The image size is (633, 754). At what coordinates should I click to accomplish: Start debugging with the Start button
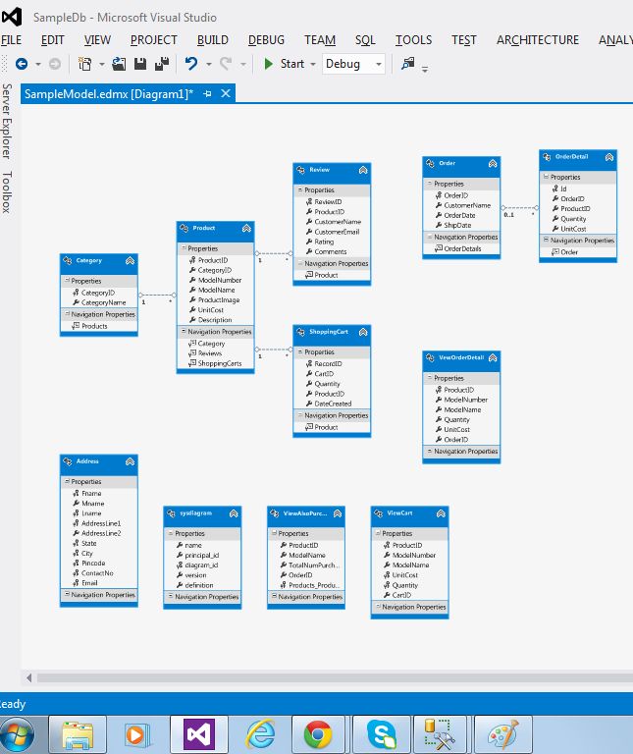click(x=285, y=64)
